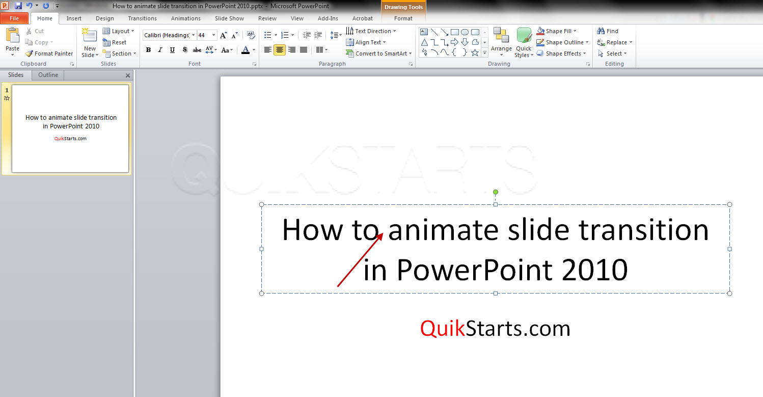
Task: Open the Align Text menu
Action: [366, 42]
